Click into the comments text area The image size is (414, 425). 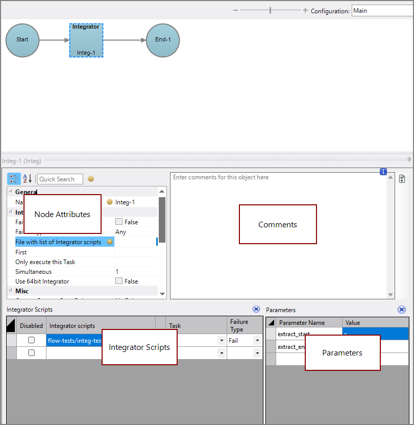(x=279, y=236)
